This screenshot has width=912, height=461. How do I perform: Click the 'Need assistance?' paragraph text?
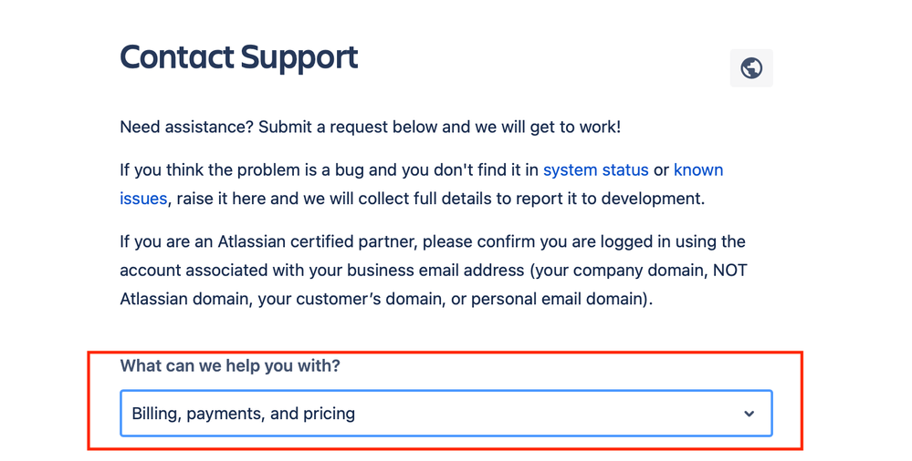coord(371,127)
